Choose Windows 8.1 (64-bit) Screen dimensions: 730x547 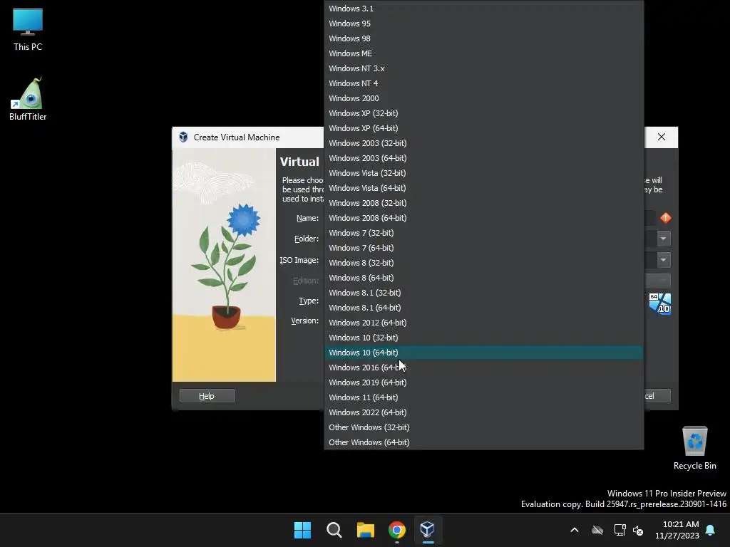(x=484, y=308)
